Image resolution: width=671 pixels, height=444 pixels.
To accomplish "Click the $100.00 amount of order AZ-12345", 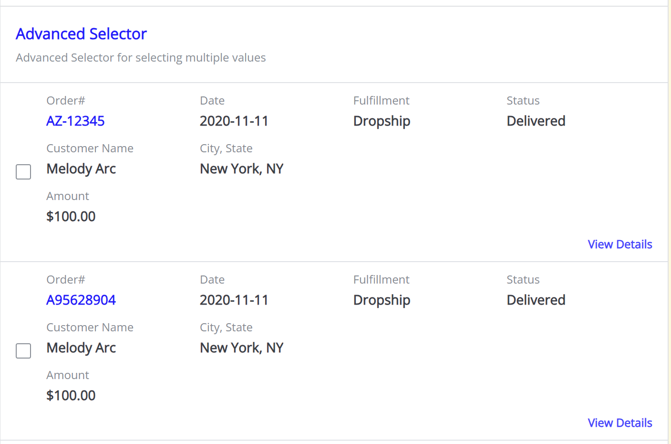I will coord(71,216).
